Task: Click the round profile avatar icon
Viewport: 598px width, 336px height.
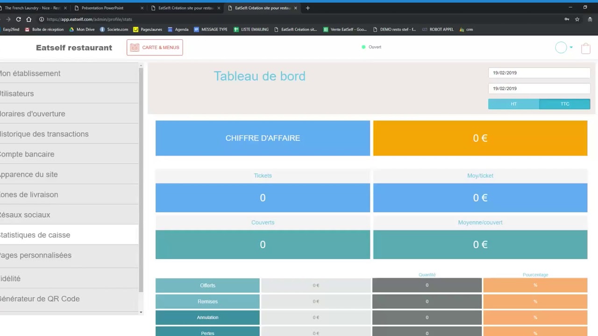Action: 561,47
